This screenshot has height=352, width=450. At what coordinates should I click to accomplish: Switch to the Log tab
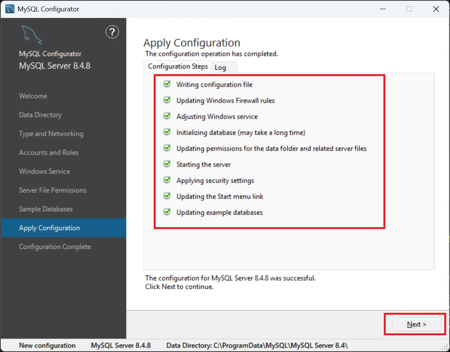[221, 67]
